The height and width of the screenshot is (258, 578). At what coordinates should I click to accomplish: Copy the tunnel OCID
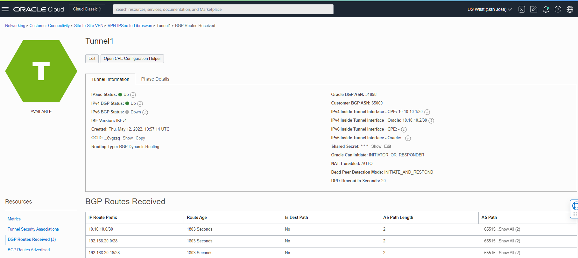(140, 138)
